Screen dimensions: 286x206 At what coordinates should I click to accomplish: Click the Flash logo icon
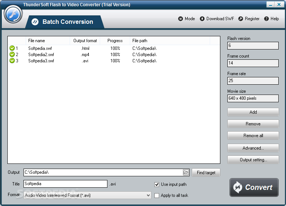(13, 14)
